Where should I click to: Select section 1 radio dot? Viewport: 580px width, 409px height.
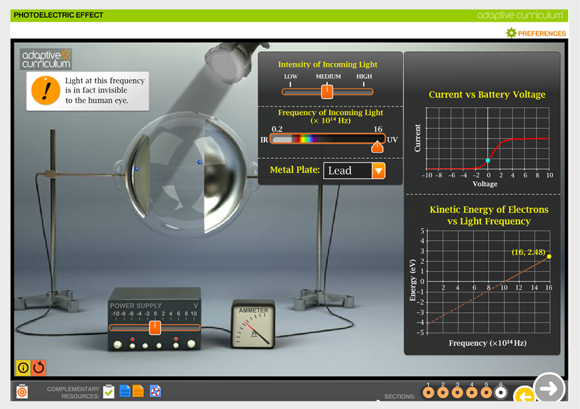coord(428,392)
